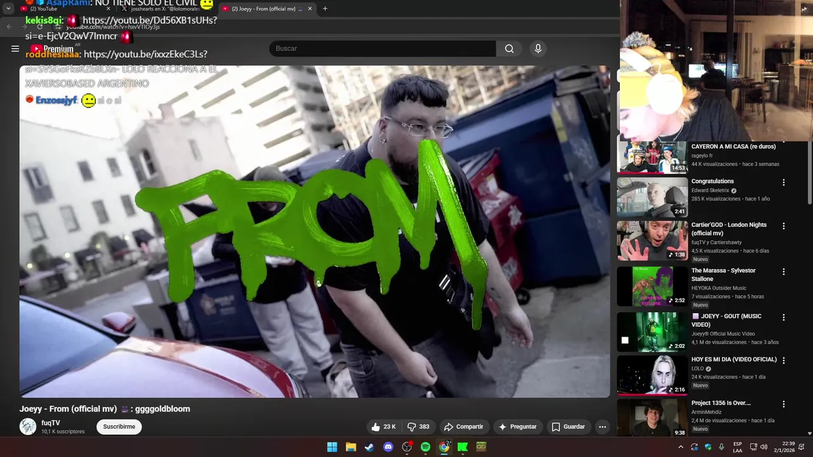This screenshot has width=813, height=457.
Task: Open Chrome icon in the taskbar
Action: click(444, 447)
